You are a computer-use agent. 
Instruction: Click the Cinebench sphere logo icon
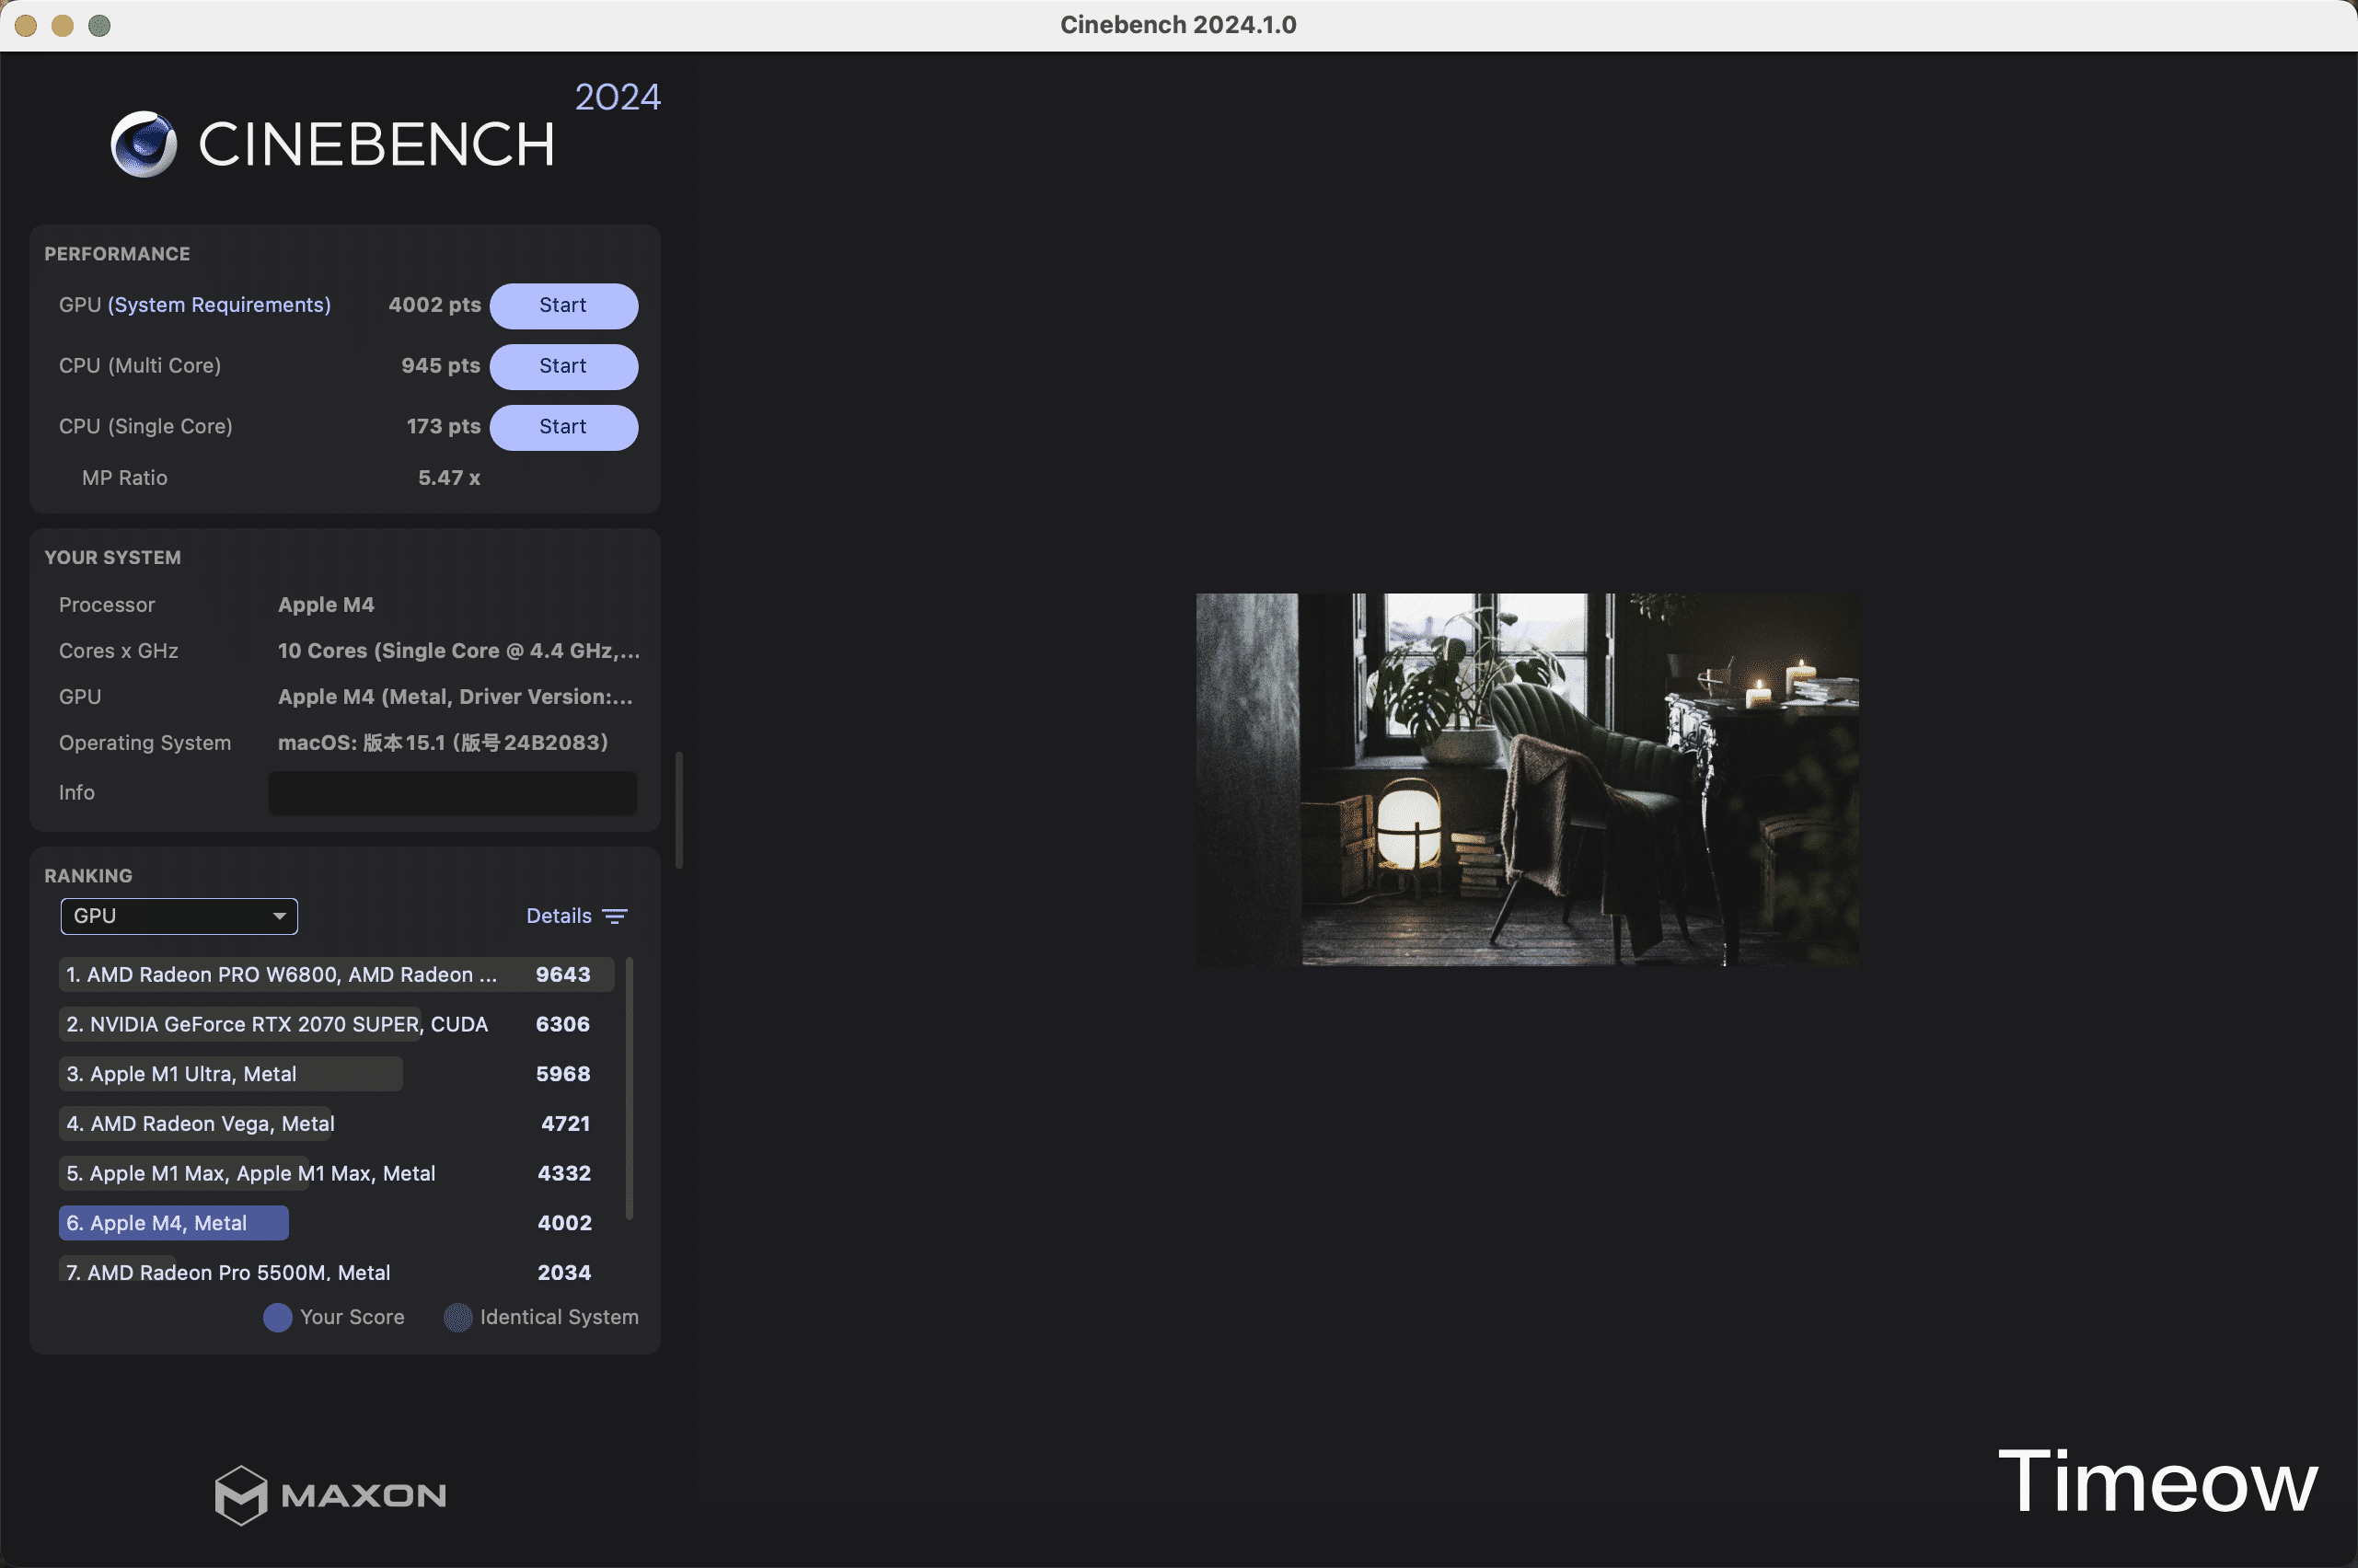[143, 144]
